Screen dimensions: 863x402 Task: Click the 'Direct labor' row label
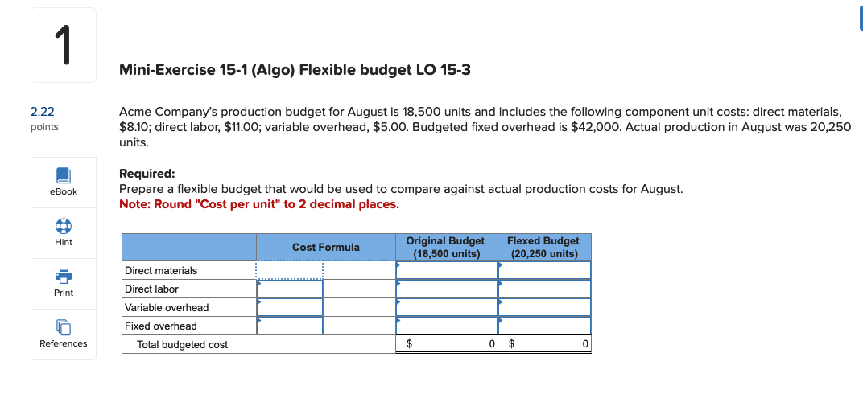[151, 289]
